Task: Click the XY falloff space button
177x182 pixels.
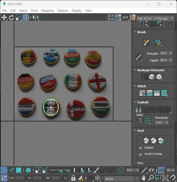Action: tap(151, 170)
